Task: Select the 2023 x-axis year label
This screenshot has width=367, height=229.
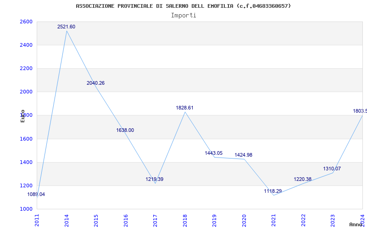Action: point(333,220)
